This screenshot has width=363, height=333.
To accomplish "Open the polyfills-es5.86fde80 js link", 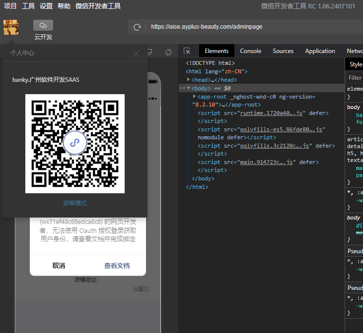I will pos(281,129).
